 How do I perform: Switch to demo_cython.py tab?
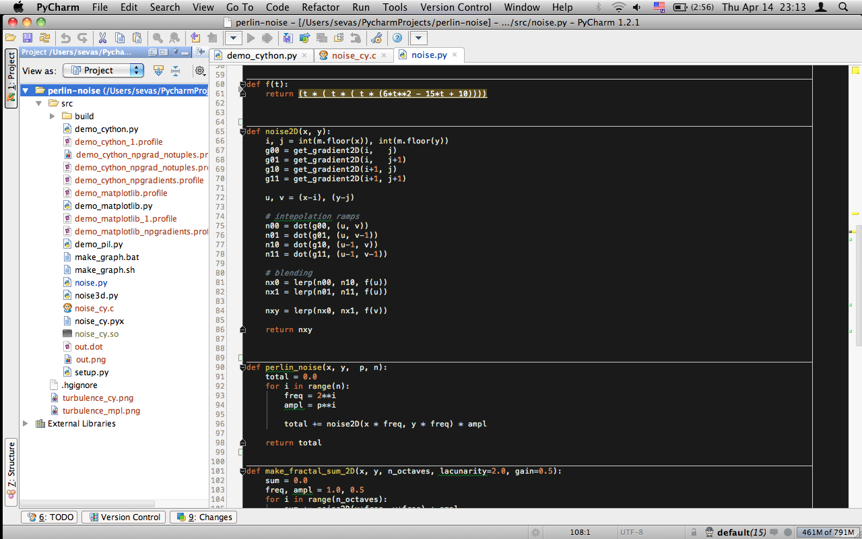tap(261, 55)
